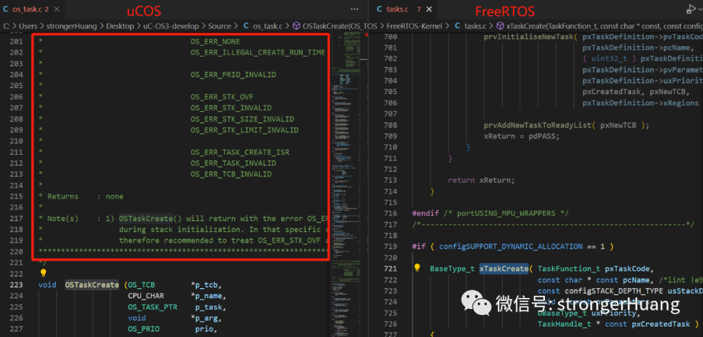The height and width of the screenshot is (337, 703).
Task: Click TaskHandle_t on line 726
Action: (565, 324)
